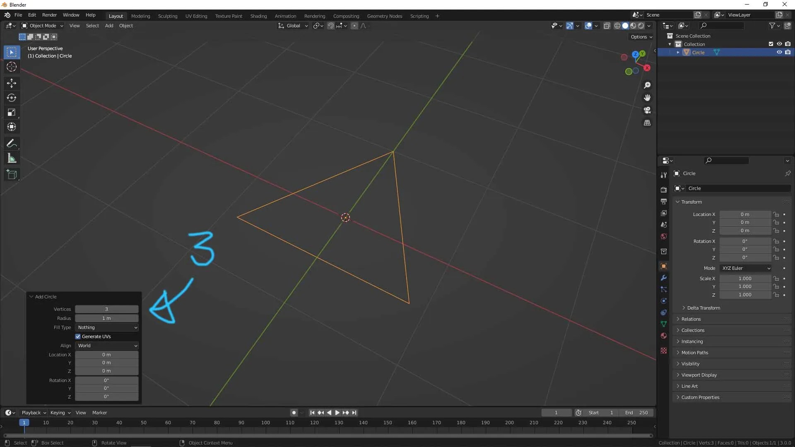The image size is (795, 447).
Task: Open the Object menu
Action: [x=126, y=25]
